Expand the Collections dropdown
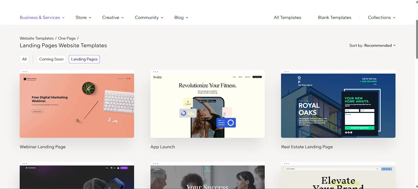Screen dimensions: 418x189 point(381,17)
